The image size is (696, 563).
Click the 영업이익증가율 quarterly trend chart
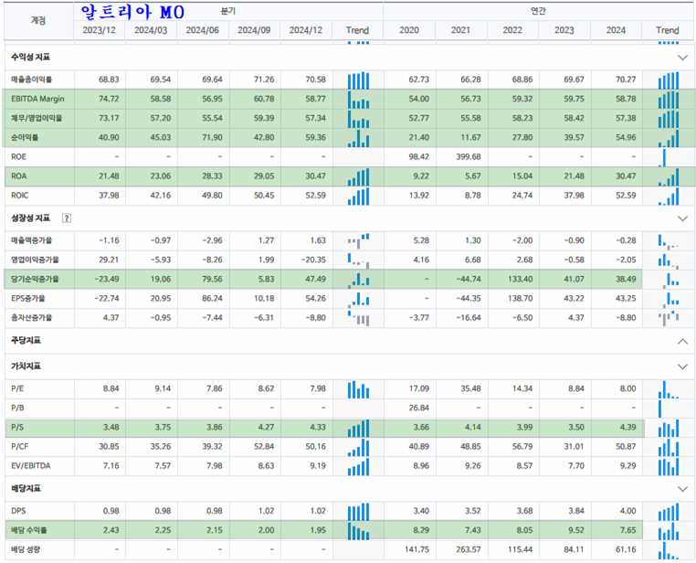(x=358, y=260)
